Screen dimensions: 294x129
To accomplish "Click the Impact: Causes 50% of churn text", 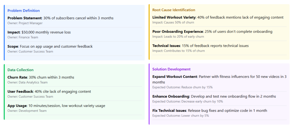I will (x=173, y=22).
